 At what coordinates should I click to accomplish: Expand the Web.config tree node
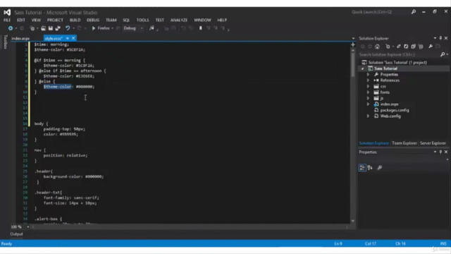click(368, 116)
